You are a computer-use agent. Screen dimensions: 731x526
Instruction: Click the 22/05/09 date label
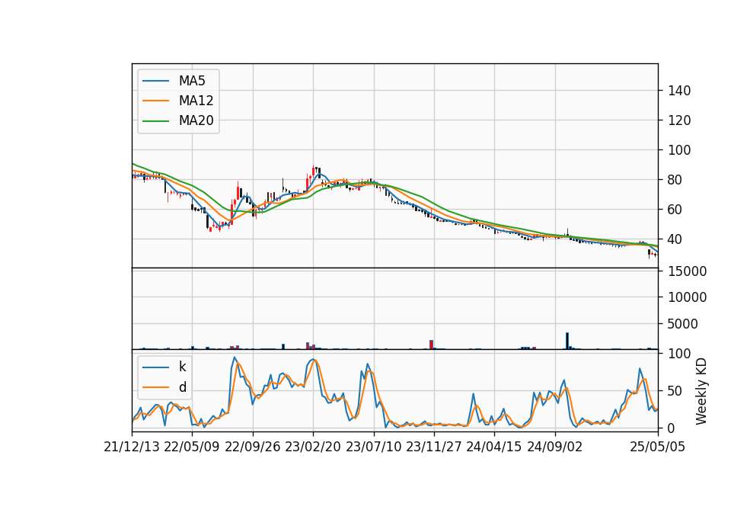point(192,447)
